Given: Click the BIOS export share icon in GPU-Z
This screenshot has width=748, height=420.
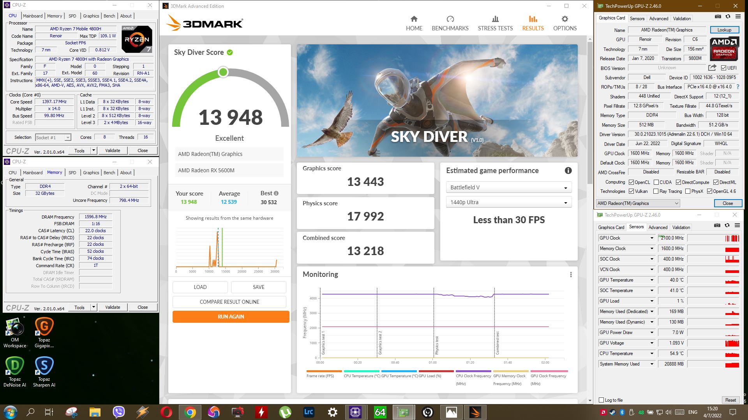Looking at the screenshot, I should [712, 68].
